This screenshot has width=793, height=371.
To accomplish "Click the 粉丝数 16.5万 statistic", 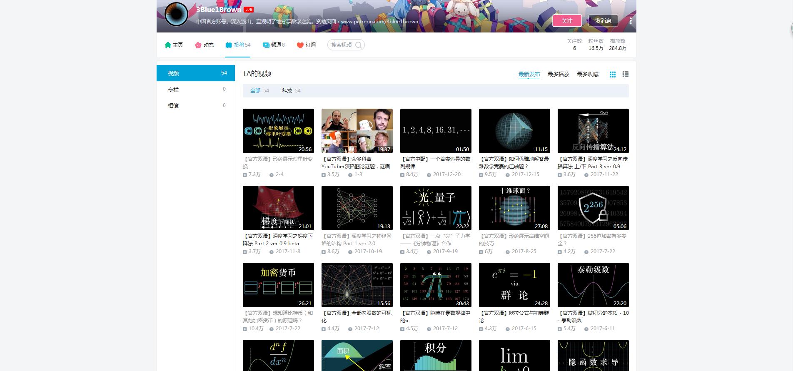I will (596, 45).
